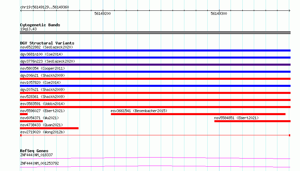Image resolution: width=300 pixels, height=171 pixels.
Task: Click the 56149300 ruler position label
Action: (219, 13)
